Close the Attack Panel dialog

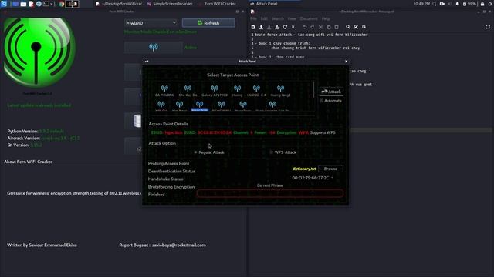pos(347,62)
